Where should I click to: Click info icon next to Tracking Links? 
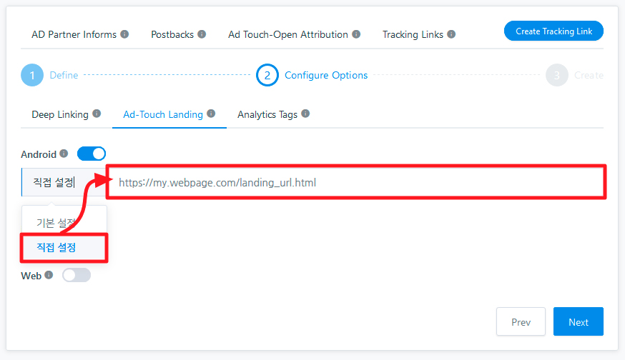(451, 34)
